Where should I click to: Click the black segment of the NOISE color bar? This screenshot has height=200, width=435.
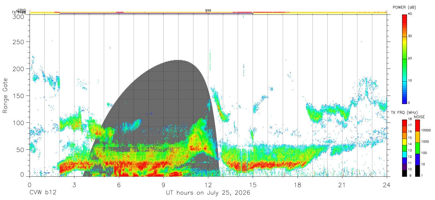tap(417, 171)
